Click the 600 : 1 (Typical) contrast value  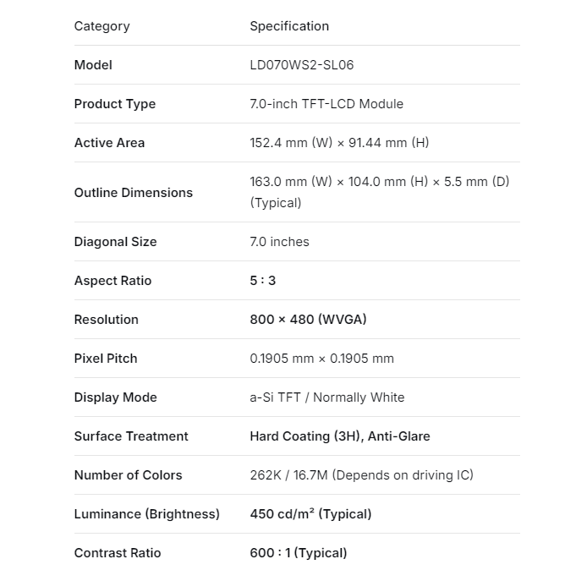click(298, 553)
